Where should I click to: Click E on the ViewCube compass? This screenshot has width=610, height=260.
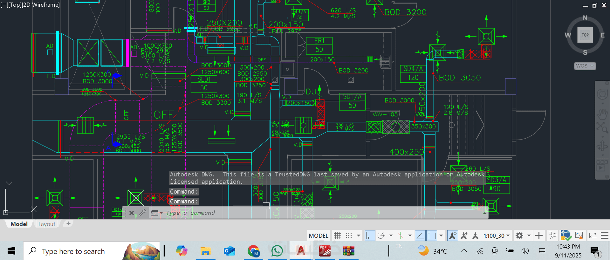pyautogui.click(x=602, y=35)
